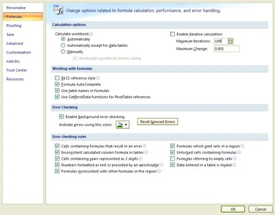Toggle Enable background error checking

coord(61,117)
